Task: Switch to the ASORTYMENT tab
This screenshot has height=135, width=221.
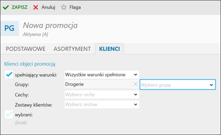Action: pyautogui.click(x=72, y=49)
